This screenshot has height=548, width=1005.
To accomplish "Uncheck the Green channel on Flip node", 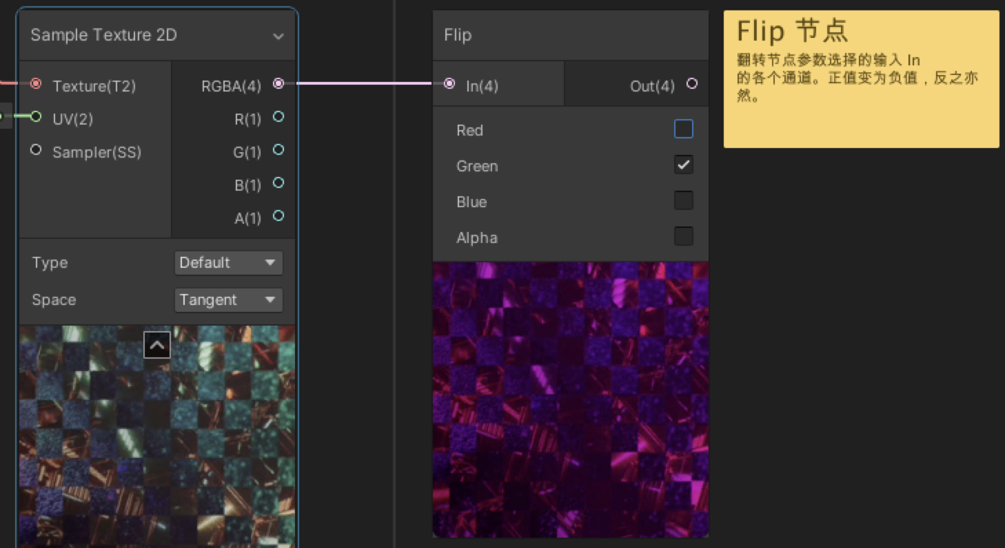I will (683, 165).
